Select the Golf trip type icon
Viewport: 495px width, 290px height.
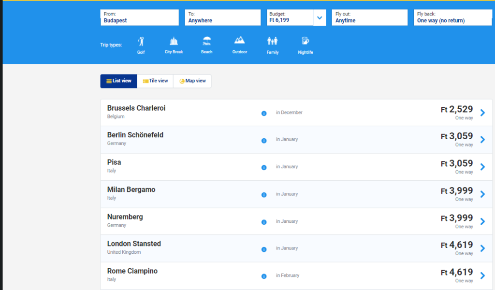(x=141, y=42)
